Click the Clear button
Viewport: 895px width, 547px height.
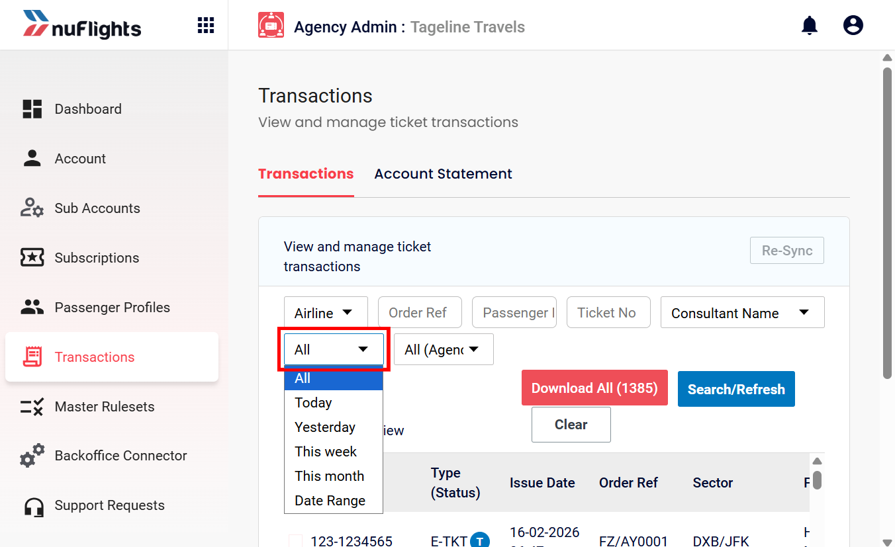tap(571, 425)
